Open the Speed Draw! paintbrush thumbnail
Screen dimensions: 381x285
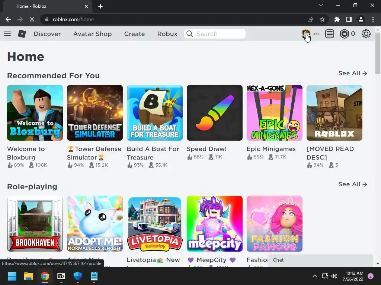pos(215,113)
